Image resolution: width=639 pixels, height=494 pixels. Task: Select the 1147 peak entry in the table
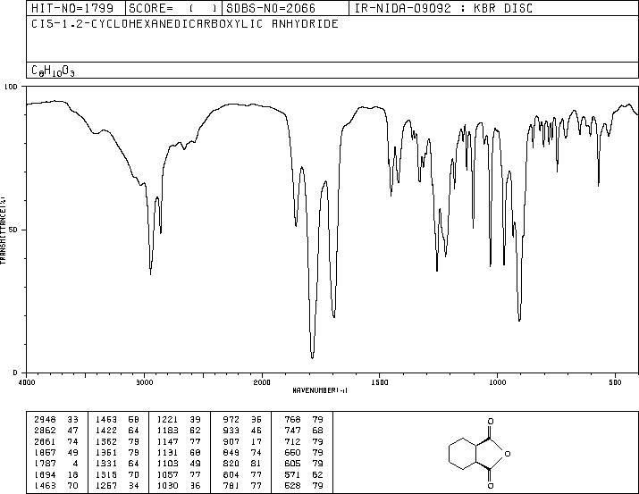click(179, 442)
